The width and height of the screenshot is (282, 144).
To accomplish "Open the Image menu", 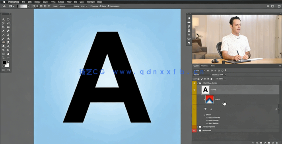I will coord(37,2).
